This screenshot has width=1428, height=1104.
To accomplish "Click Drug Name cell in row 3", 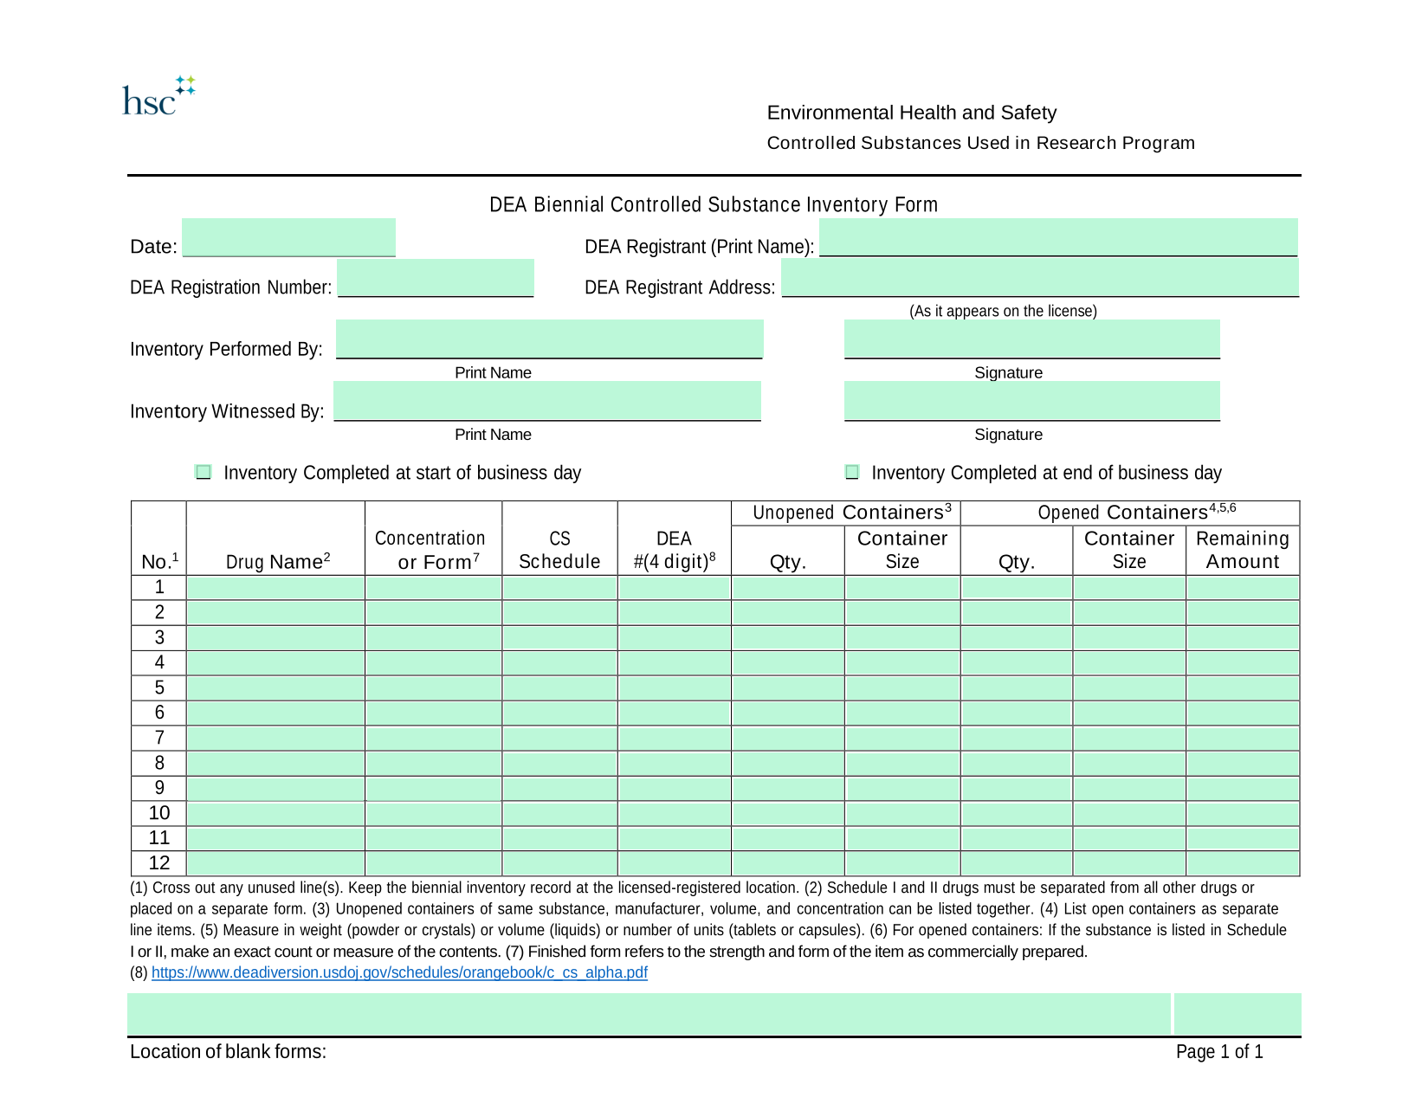I will coord(275,638).
